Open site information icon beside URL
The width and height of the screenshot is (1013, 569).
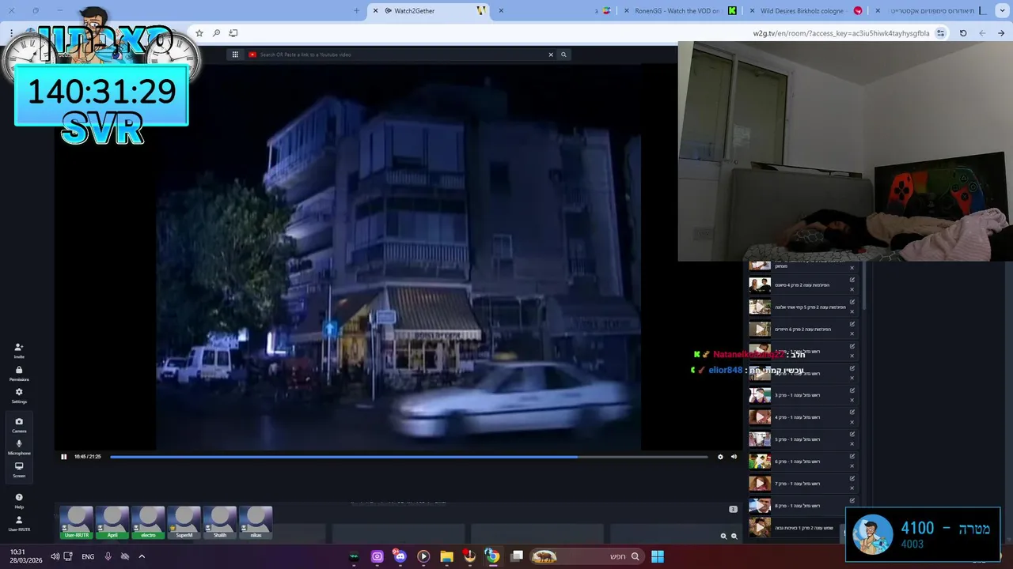coord(940,33)
